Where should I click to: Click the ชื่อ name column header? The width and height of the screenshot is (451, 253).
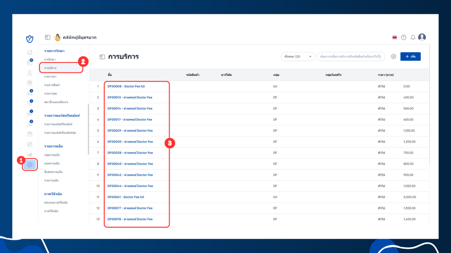[110, 75]
